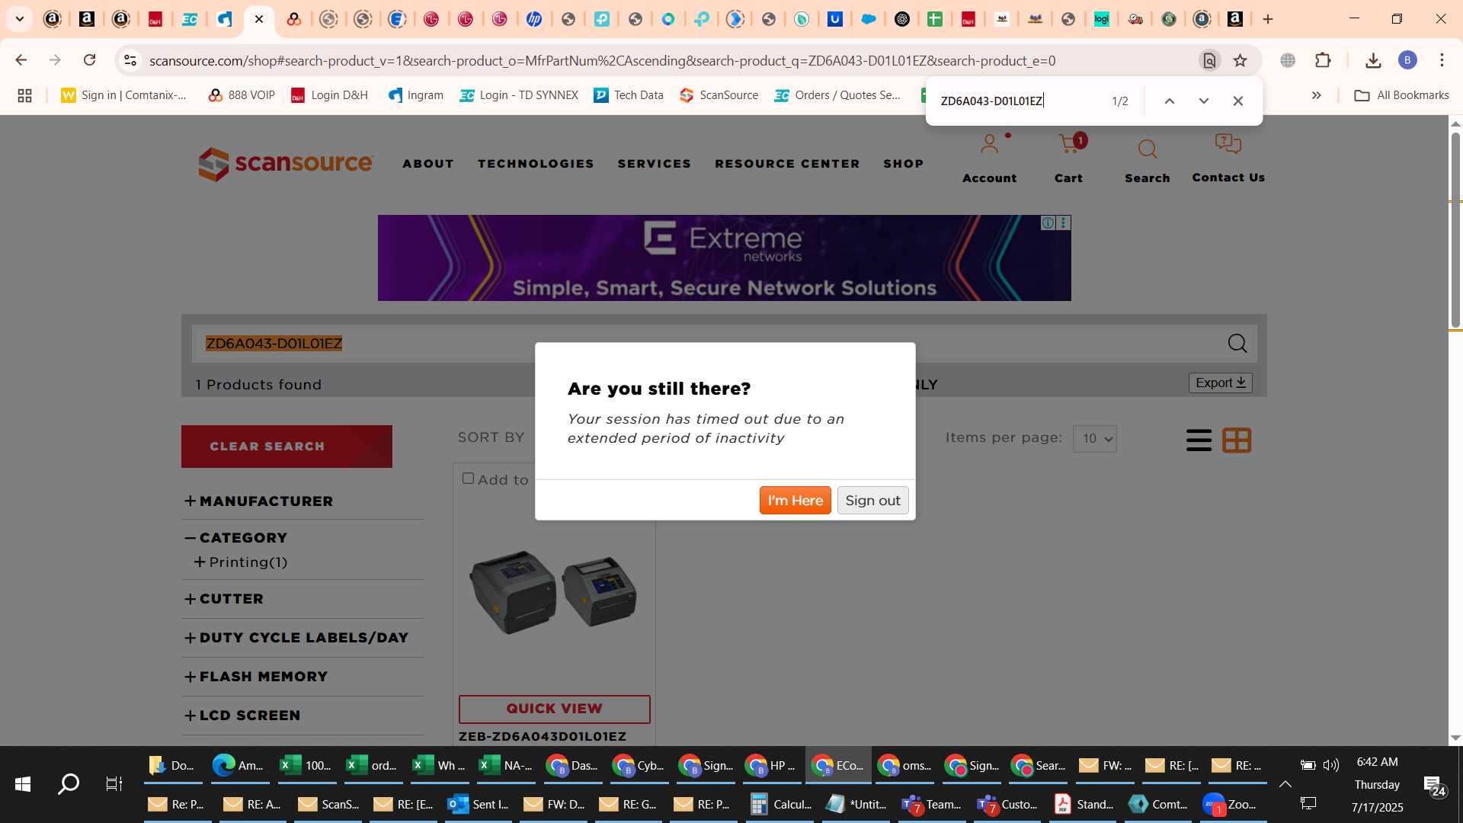The image size is (1463, 823).
Task: Click the find-in-page text field
Action: (1021, 101)
